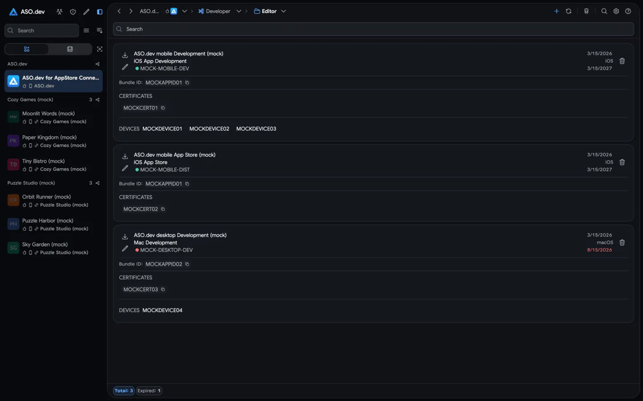Toggle the Total: 3 filter chip
Image resolution: width=643 pixels, height=401 pixels.
pos(124,391)
